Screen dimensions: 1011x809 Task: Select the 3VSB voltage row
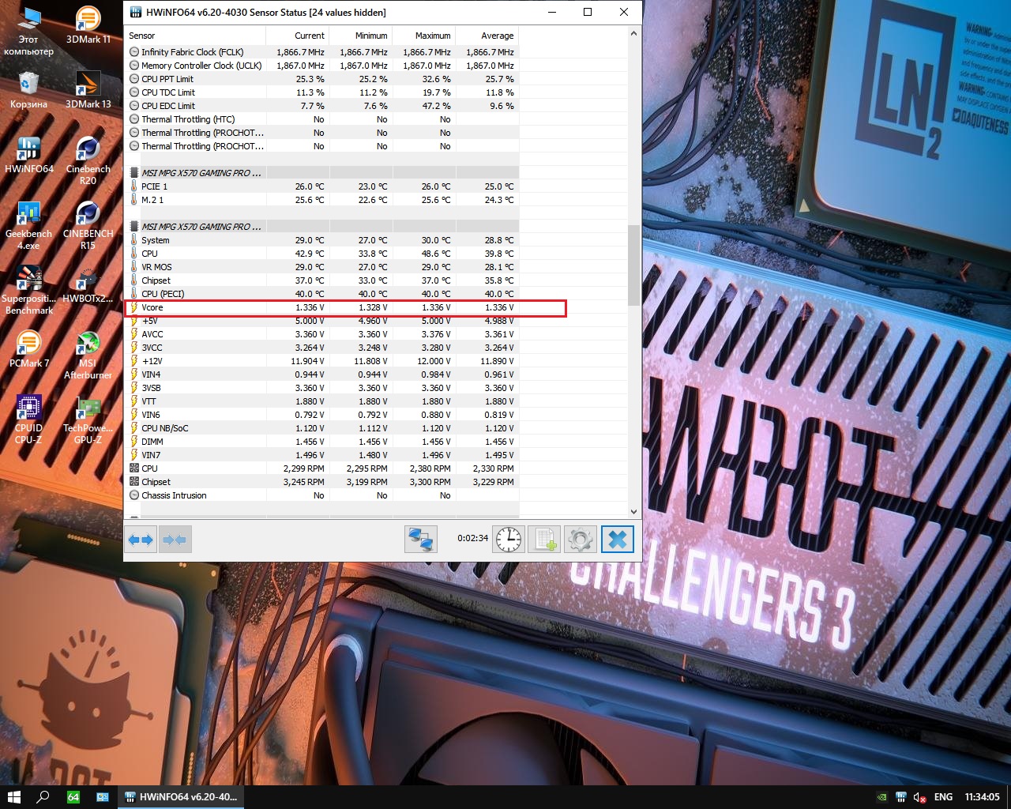click(321, 388)
